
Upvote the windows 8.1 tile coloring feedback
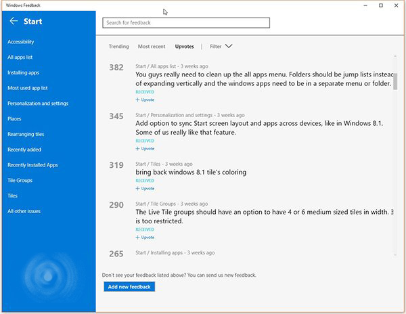(x=145, y=189)
